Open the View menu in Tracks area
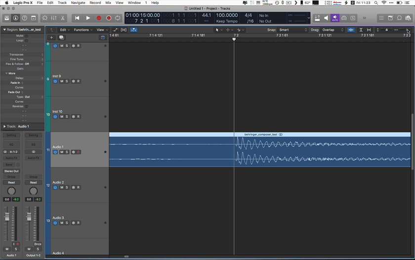 102,30
